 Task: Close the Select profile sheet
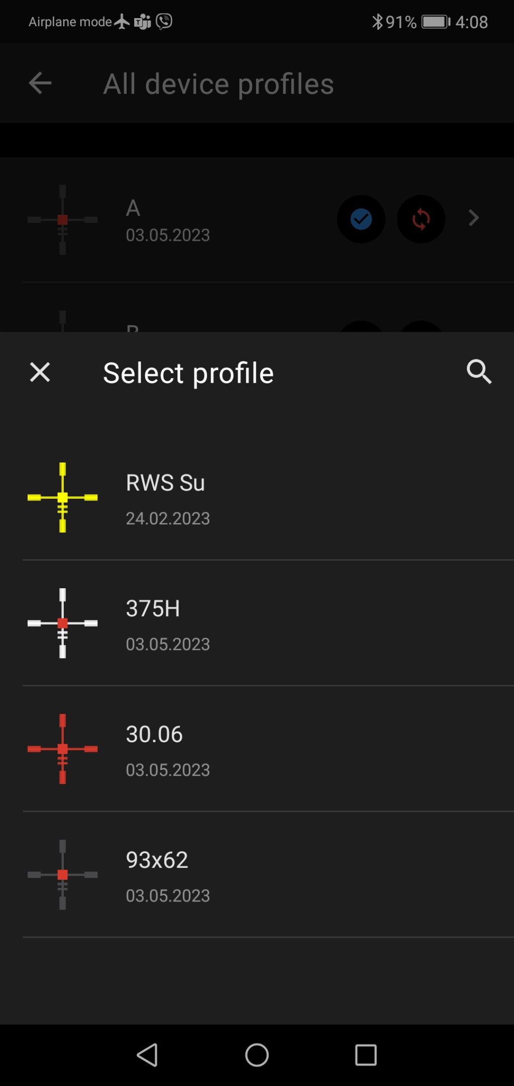40,373
